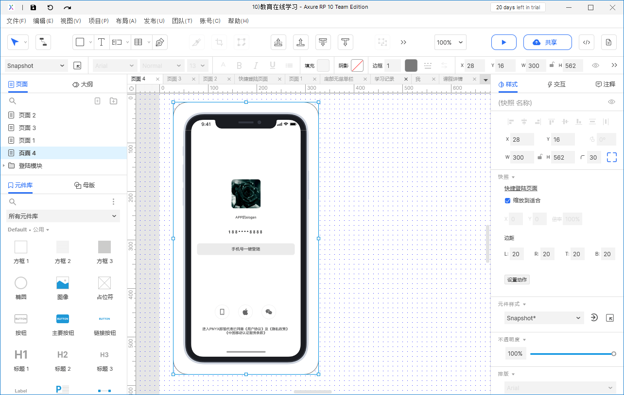Toggle the aspect ratio lock between W and H
Viewport: 624px width, 395px height.
point(539,157)
